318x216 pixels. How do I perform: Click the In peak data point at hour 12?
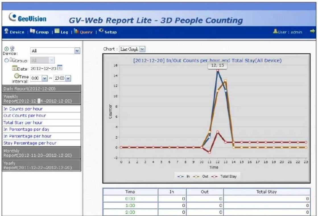218,70
